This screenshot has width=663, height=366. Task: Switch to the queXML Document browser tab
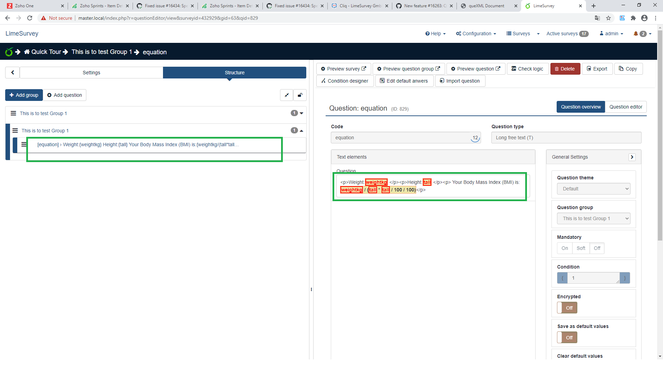tap(486, 6)
